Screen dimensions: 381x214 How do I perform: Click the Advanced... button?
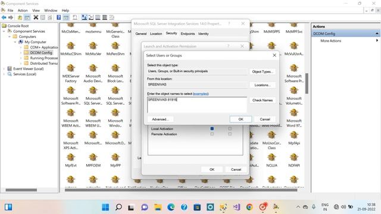160,119
